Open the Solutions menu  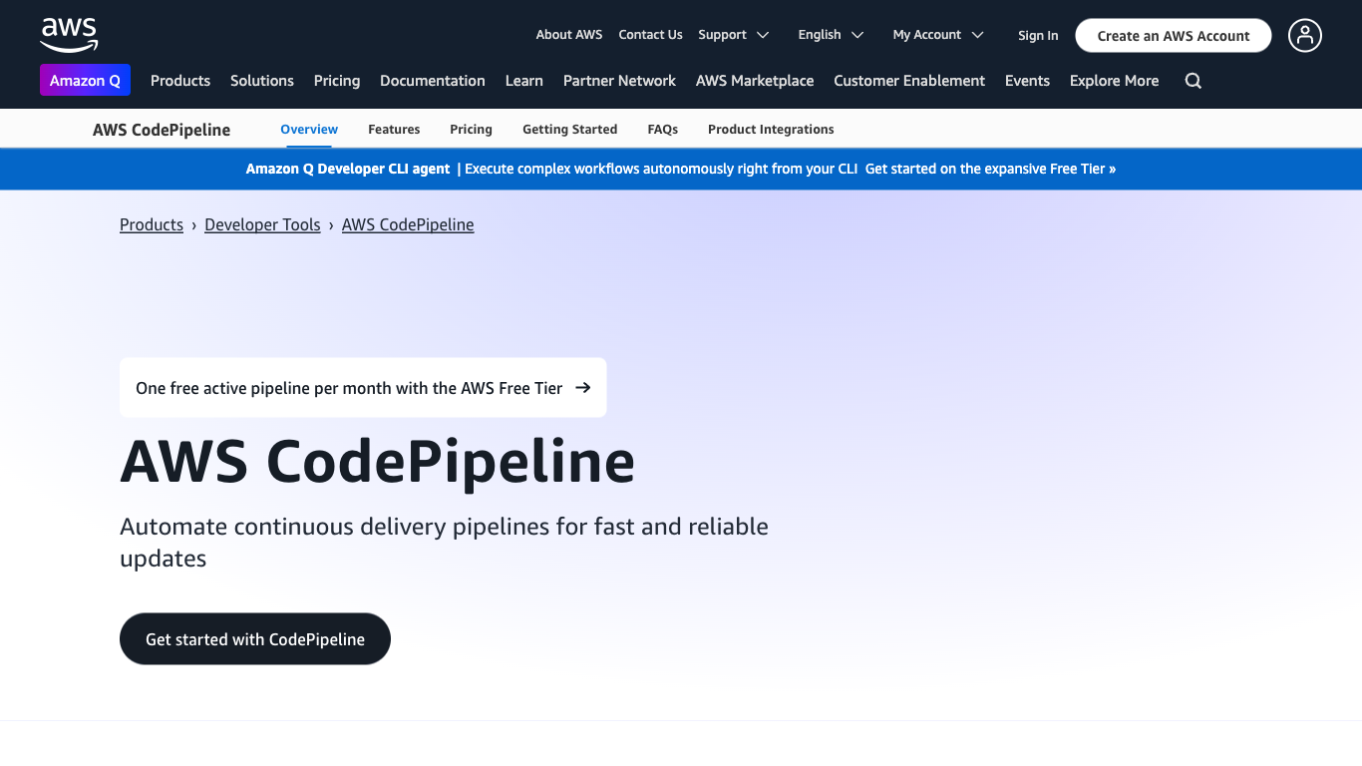coord(262,81)
